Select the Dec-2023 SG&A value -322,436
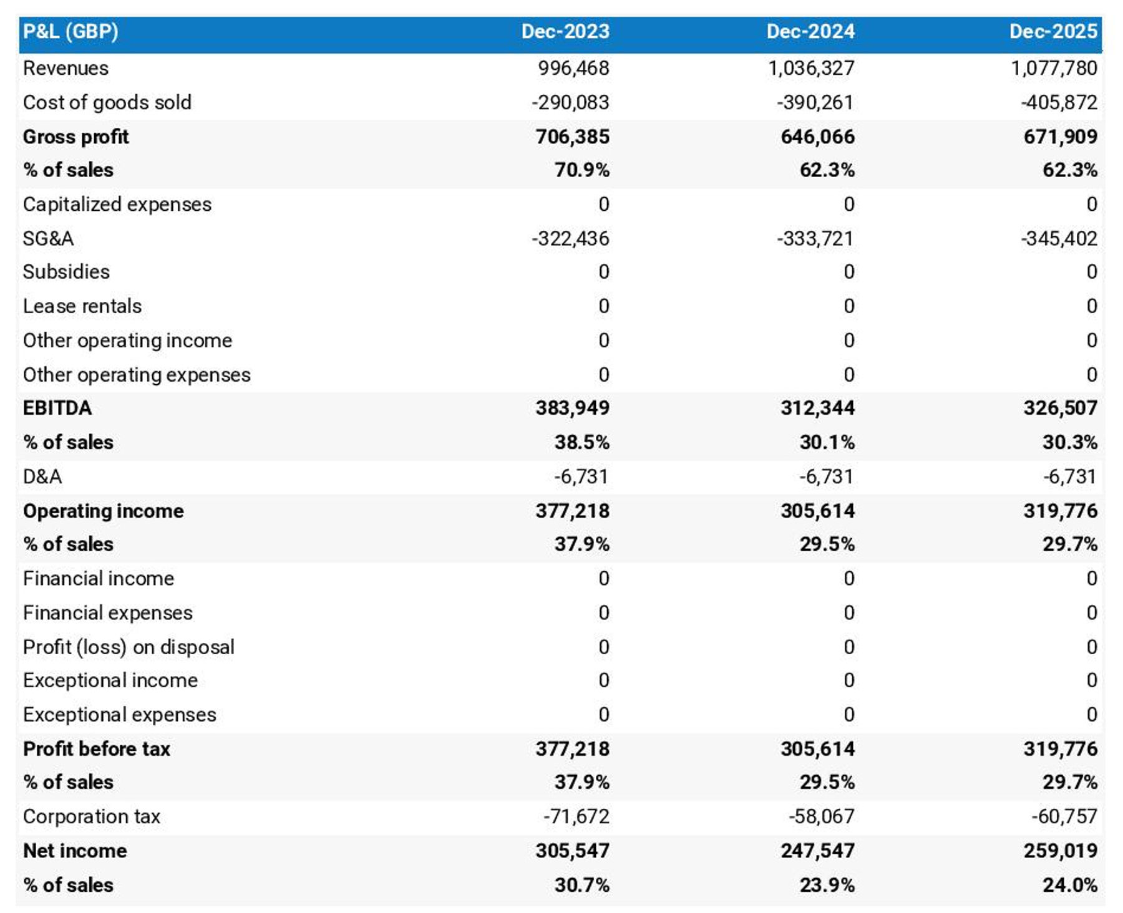1123x913 pixels. click(570, 238)
